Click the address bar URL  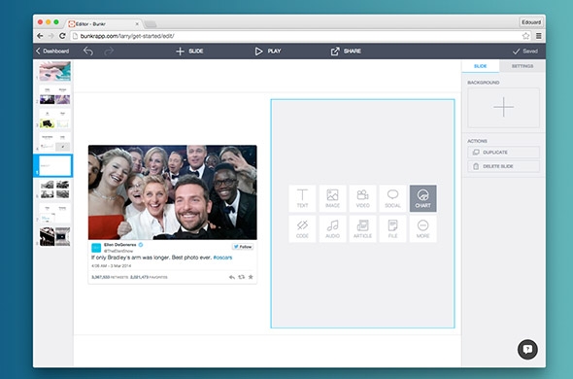click(x=127, y=36)
